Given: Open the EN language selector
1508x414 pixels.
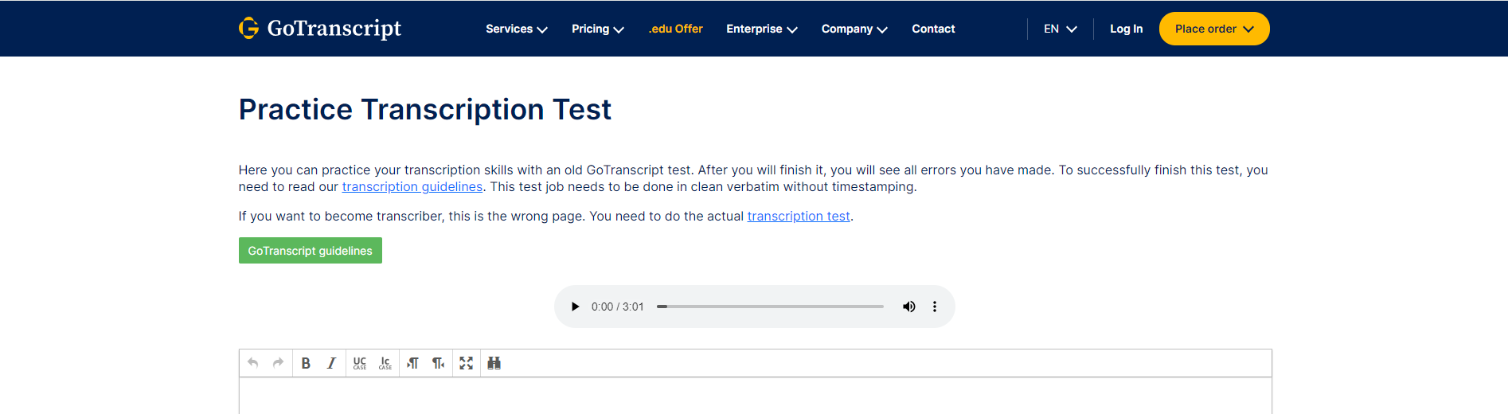Looking at the screenshot, I should pyautogui.click(x=1061, y=29).
